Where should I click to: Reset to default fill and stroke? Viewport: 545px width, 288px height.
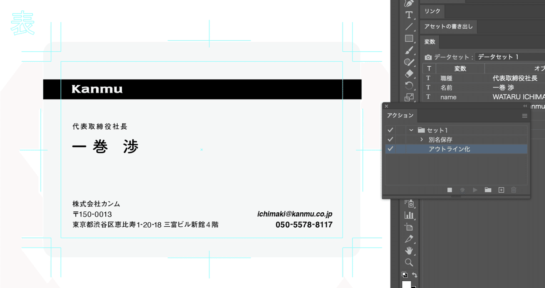[404, 274]
